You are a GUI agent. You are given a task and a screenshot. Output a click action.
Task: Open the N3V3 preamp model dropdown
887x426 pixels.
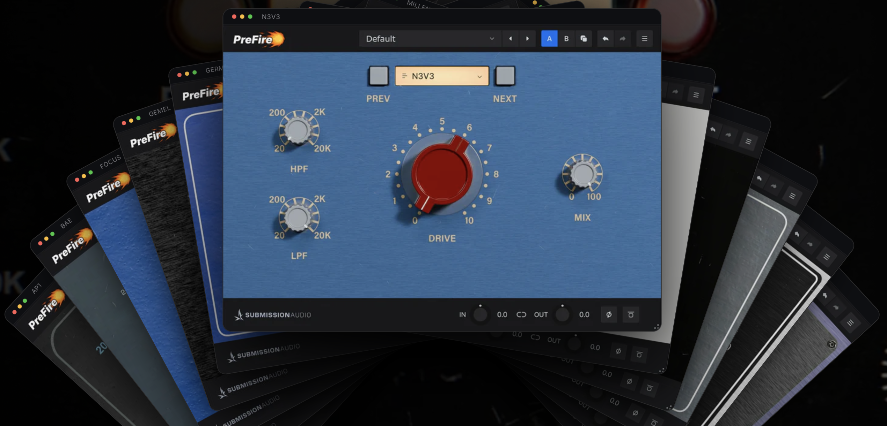click(x=442, y=76)
